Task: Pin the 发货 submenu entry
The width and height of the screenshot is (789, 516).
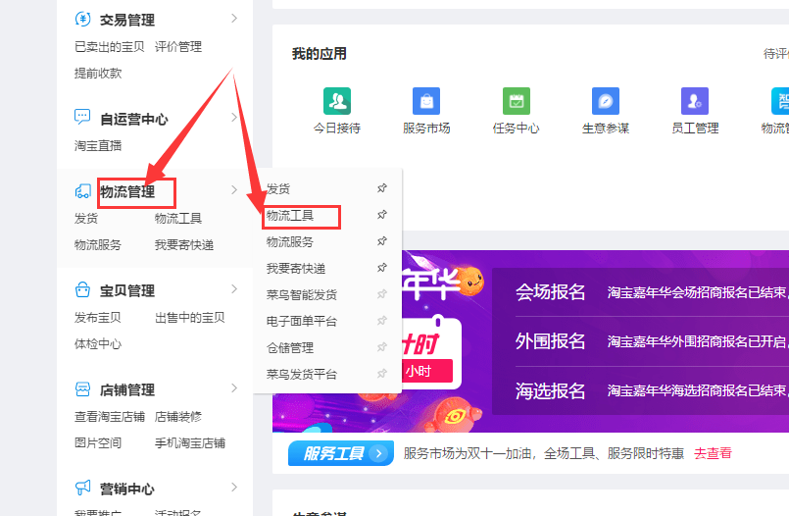Action: coord(382,188)
